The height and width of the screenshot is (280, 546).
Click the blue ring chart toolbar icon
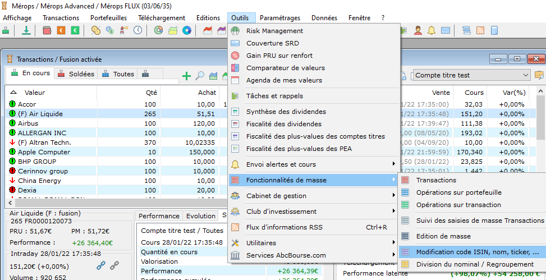pos(187,30)
